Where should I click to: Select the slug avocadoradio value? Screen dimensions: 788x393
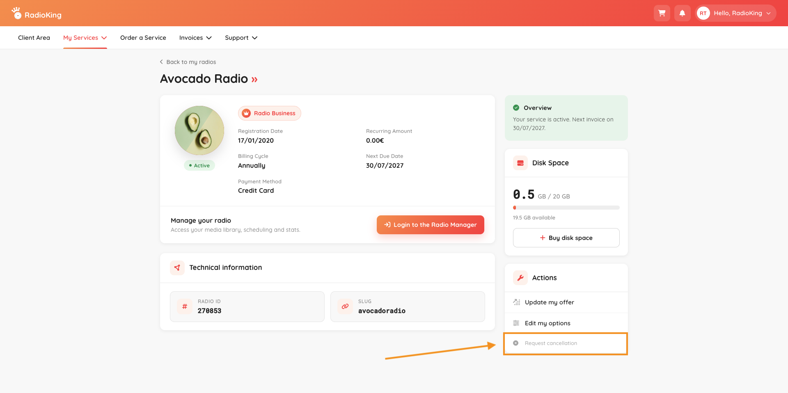click(382, 311)
